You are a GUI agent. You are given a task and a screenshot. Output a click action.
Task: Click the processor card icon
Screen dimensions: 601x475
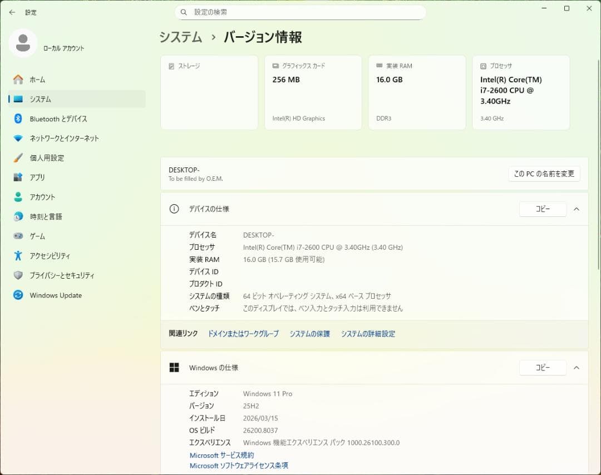pyautogui.click(x=484, y=66)
